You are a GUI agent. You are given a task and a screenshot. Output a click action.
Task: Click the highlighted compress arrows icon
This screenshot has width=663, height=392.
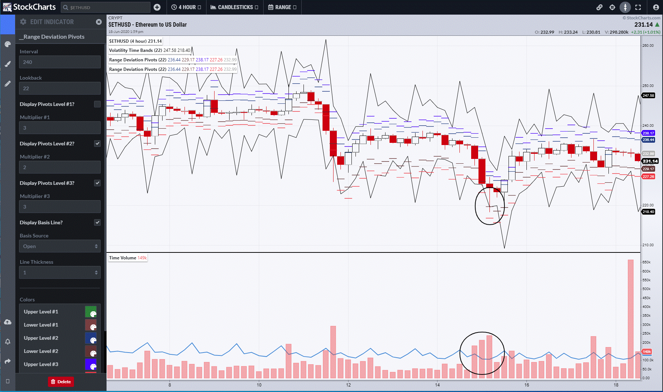click(x=625, y=7)
